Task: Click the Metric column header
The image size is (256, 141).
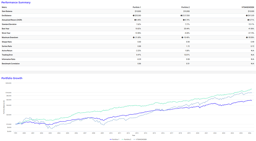Action: click(4, 7)
